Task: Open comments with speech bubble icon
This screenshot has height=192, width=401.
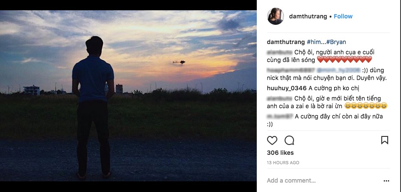Action: pyautogui.click(x=289, y=140)
